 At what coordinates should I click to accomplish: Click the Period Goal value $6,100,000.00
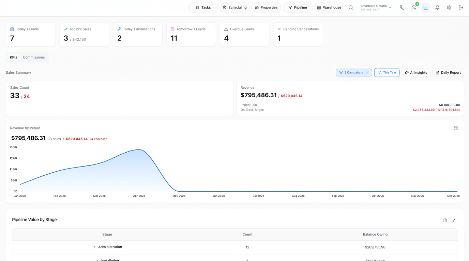click(x=449, y=105)
